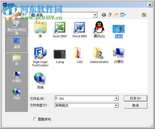The height and width of the screenshot is (129, 155).
Task: Open the 库 folder in file list
Action: [40, 29]
